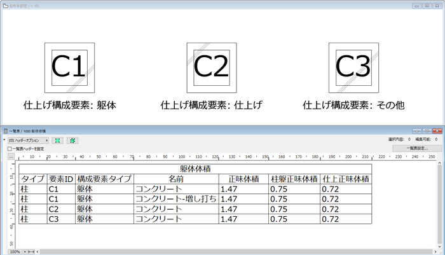This screenshot has width=445, height=255.
Task: Select the C2 column marker in the floor plan
Action: [x=212, y=67]
